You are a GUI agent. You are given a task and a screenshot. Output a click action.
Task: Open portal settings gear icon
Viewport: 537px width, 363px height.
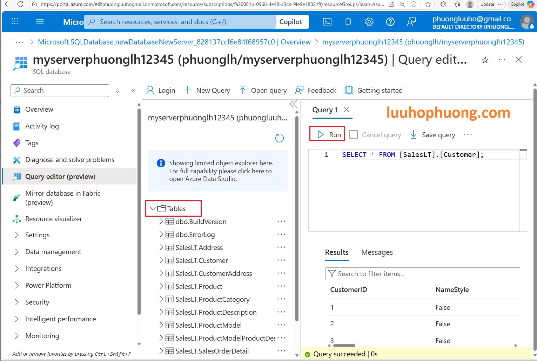tap(369, 22)
